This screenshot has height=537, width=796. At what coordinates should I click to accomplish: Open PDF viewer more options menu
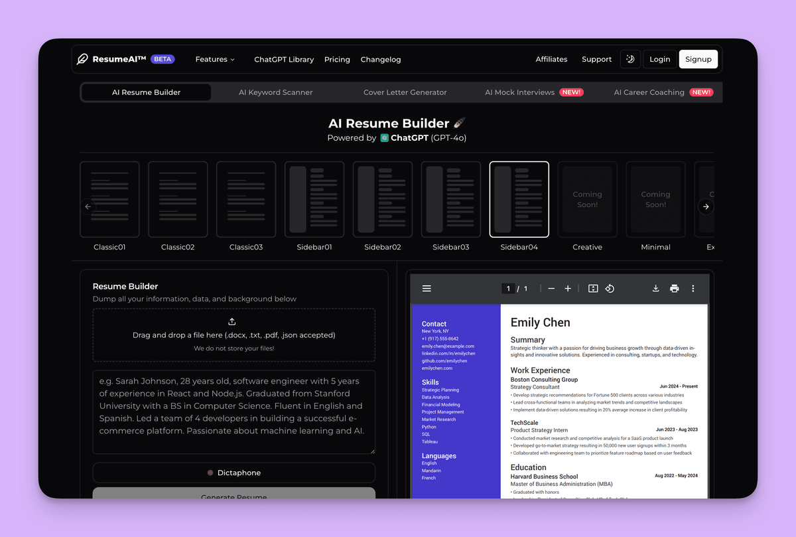coord(693,288)
